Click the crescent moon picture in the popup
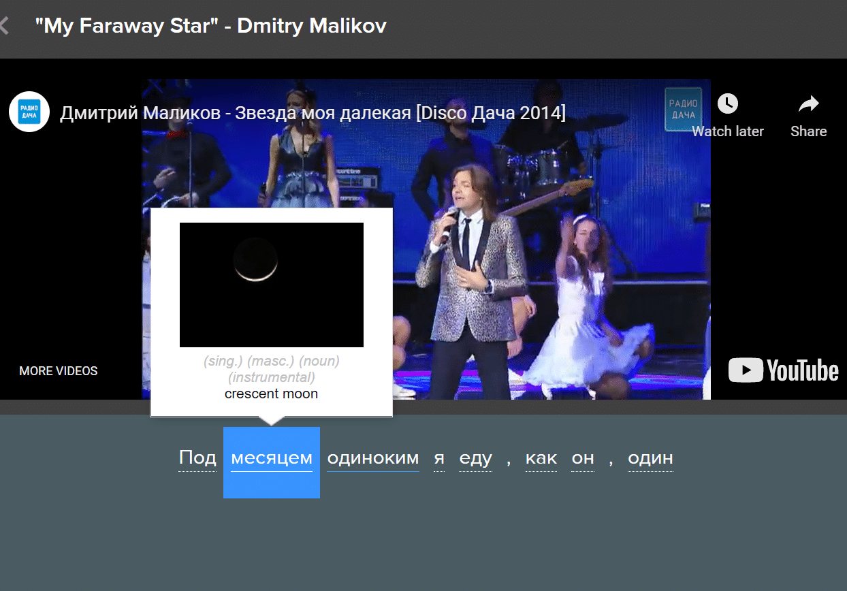847x591 pixels. 271,285
